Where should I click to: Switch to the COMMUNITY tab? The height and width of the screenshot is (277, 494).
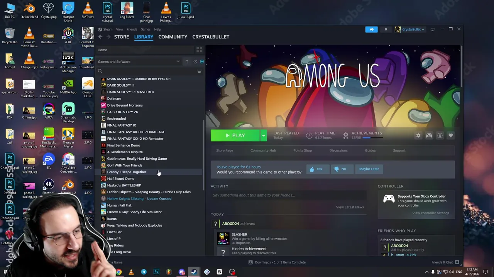pos(173,37)
